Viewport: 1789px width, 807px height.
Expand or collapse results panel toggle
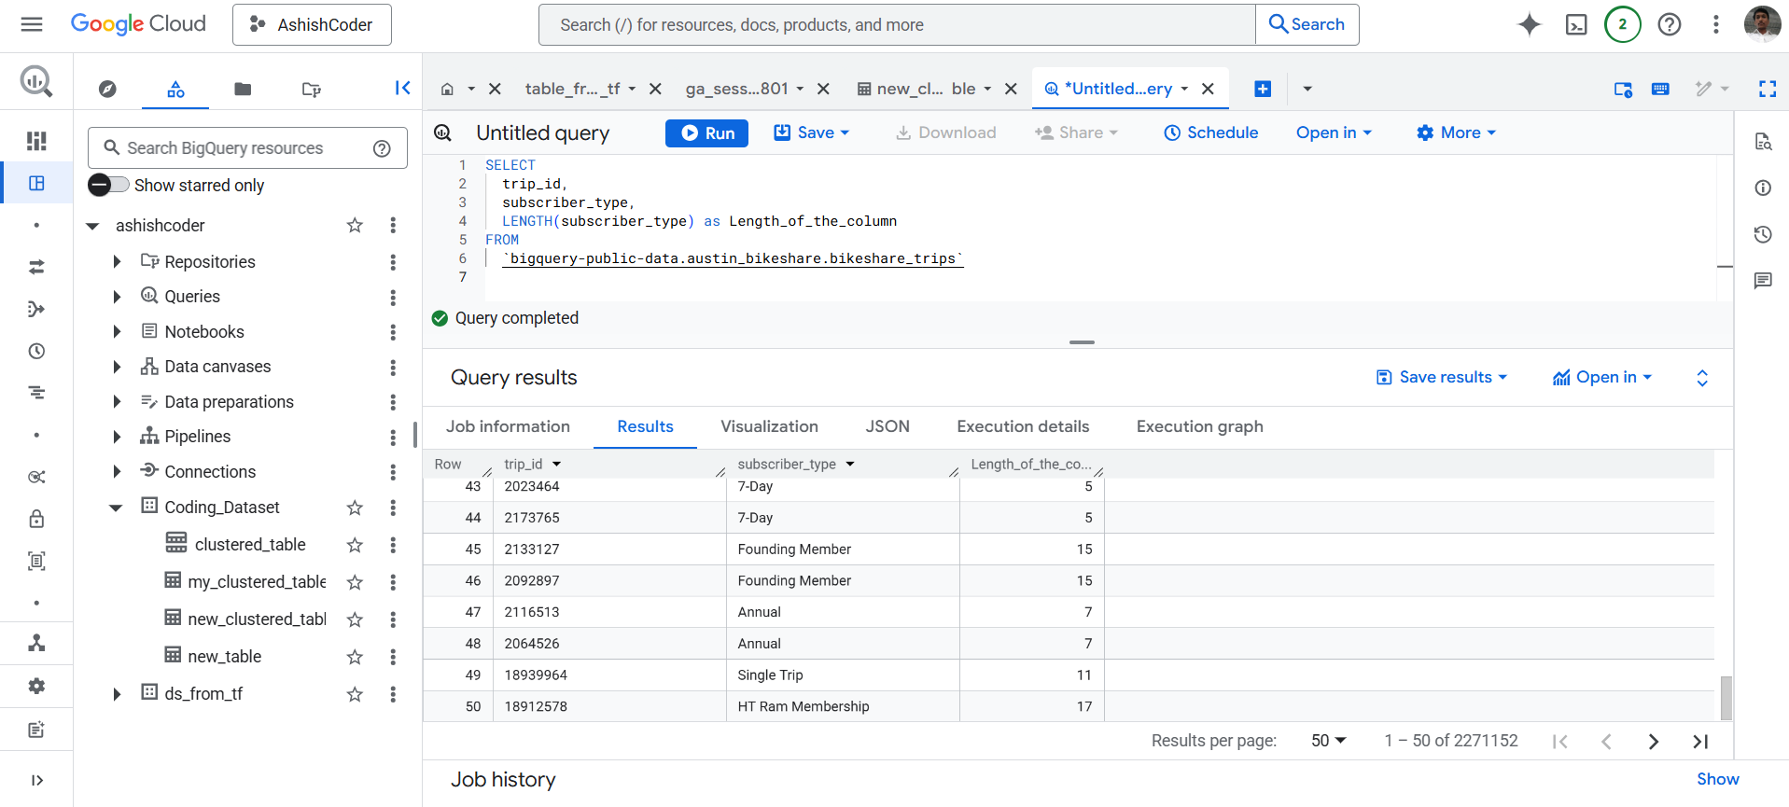1702,377
